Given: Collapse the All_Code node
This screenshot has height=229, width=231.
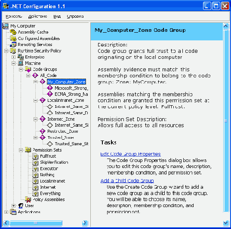Looking at the screenshot, I should 28,76.
